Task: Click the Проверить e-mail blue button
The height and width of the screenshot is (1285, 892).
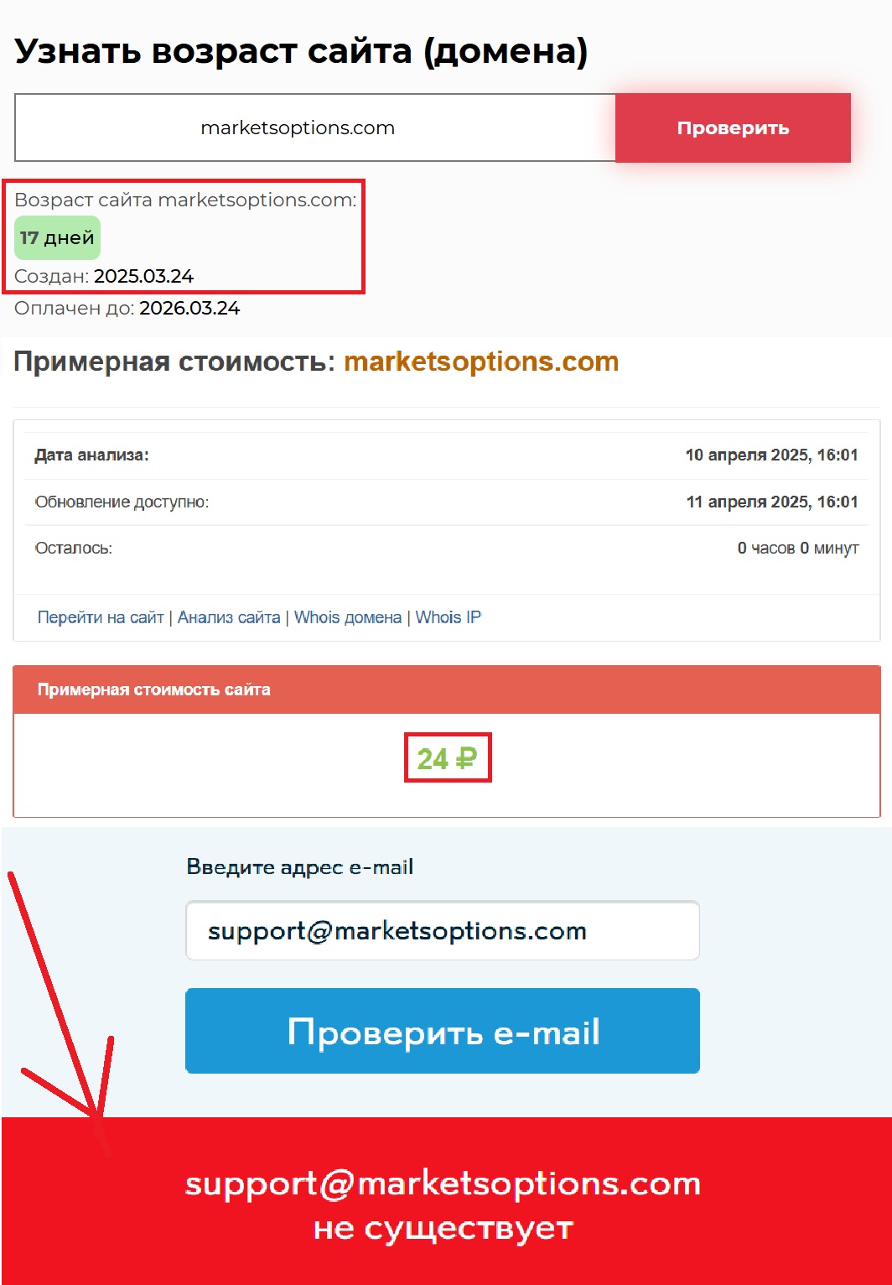Action: point(443,1031)
